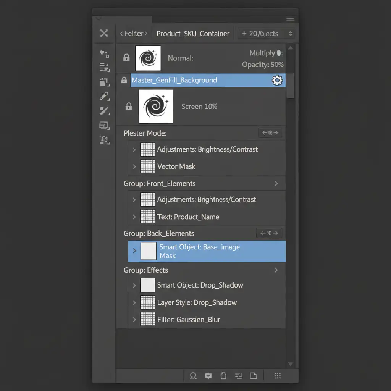Click the vertical scrollbar thumb
This screenshot has height=391, width=391.
[x=290, y=86]
